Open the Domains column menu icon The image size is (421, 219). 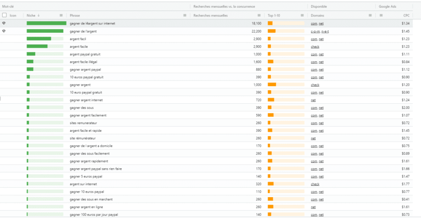pos(370,15)
